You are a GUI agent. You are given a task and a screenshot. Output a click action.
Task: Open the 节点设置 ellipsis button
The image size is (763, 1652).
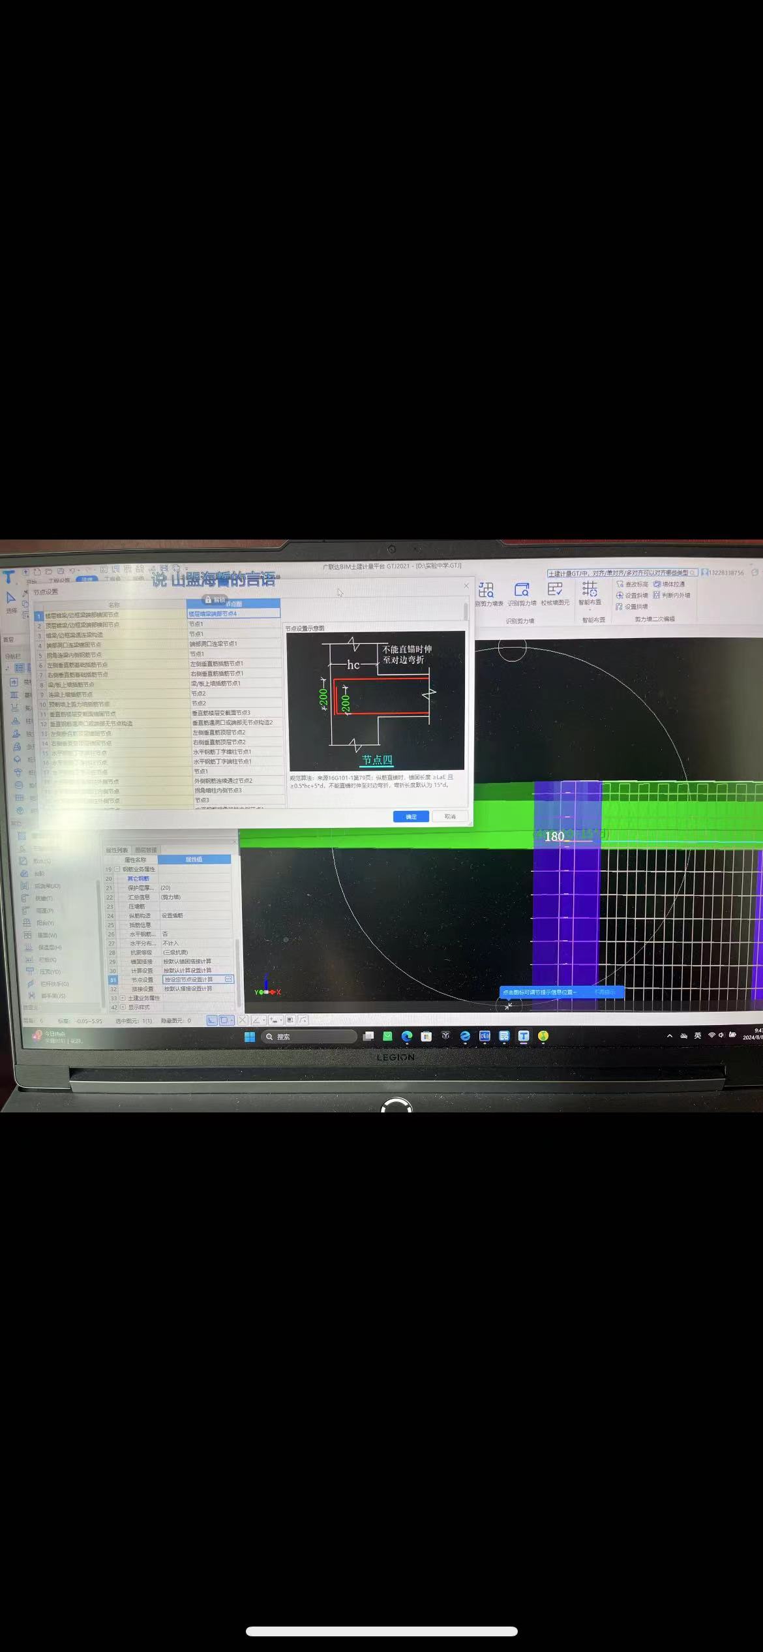pos(229,979)
